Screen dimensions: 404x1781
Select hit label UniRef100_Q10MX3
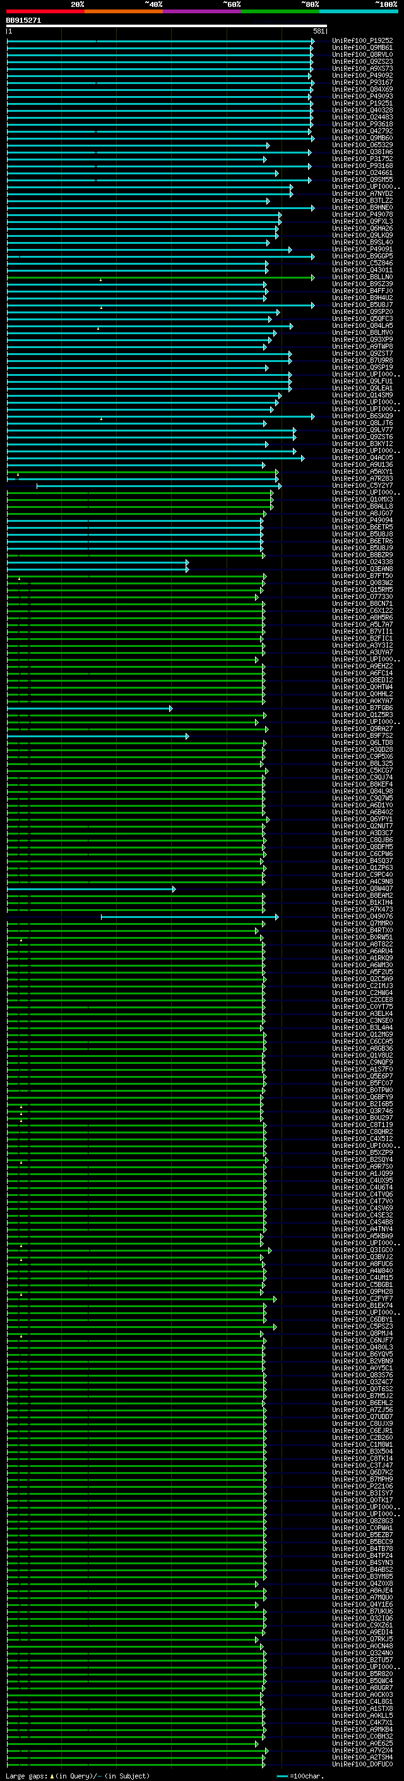(362, 499)
